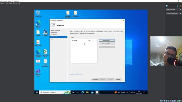Go to the Before You Begin step
The width and height of the screenshot is (182, 102).
(55, 30)
